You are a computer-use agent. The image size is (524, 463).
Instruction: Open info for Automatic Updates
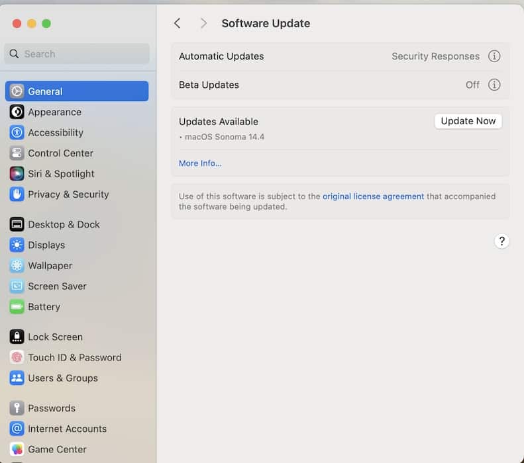pyautogui.click(x=494, y=56)
